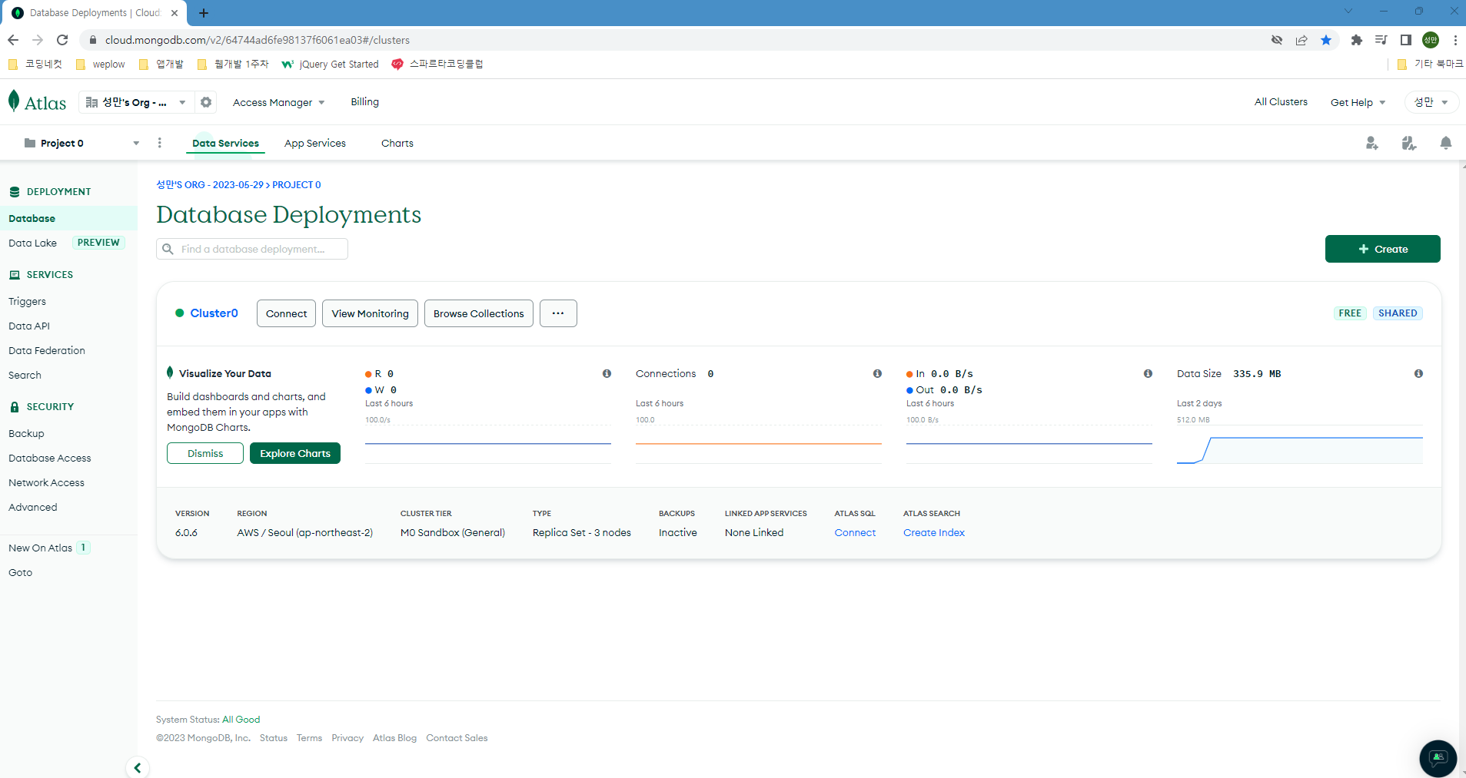Switch to the Data Services tab
This screenshot has width=1466, height=778.
point(225,143)
